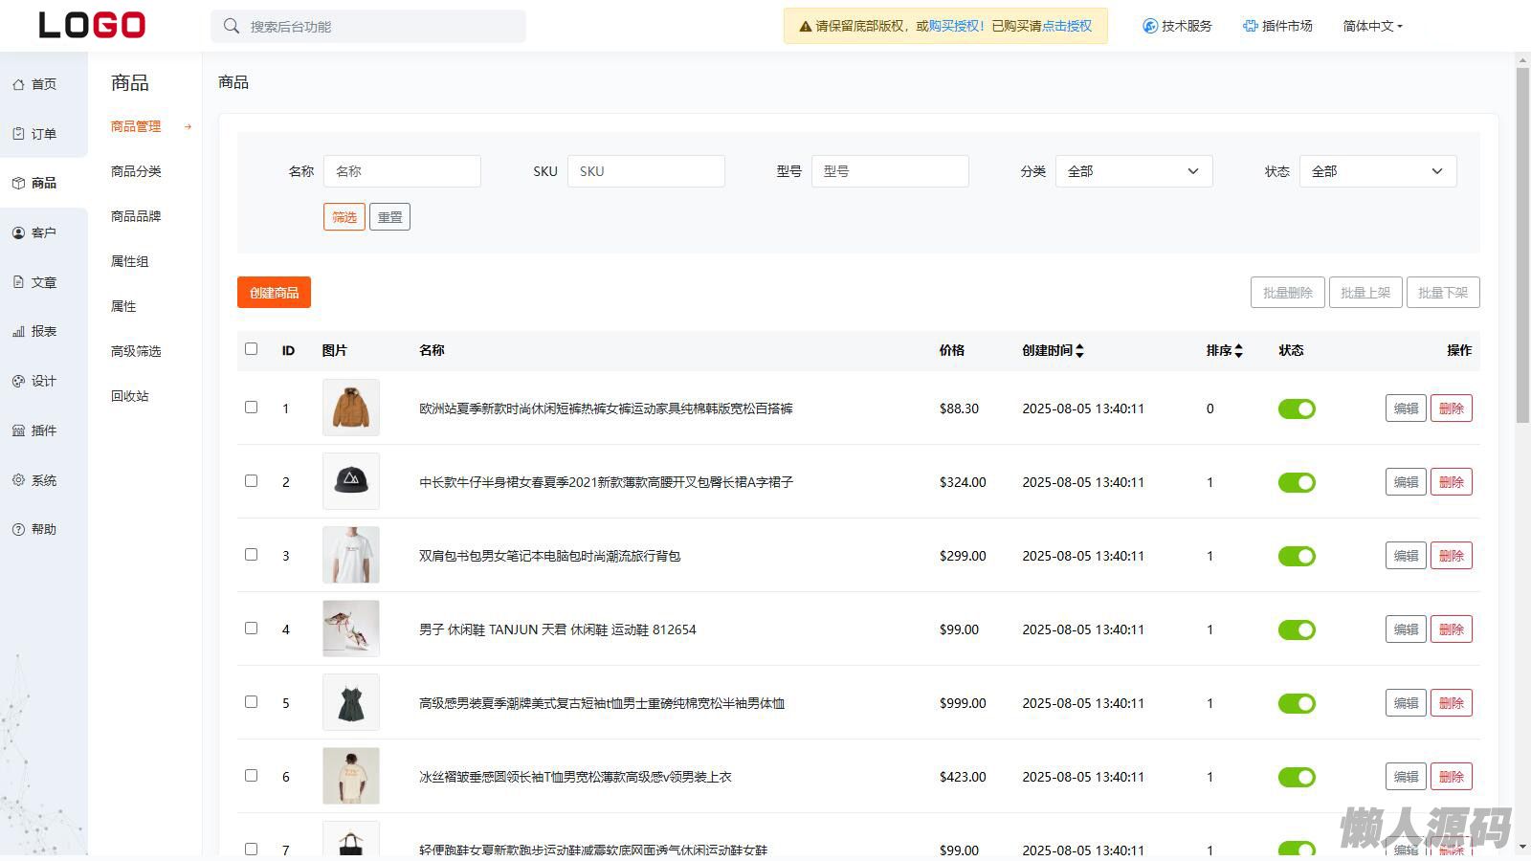The height and width of the screenshot is (861, 1531).
Task: Expand the 状态 status filter dropdown
Action: click(1377, 171)
